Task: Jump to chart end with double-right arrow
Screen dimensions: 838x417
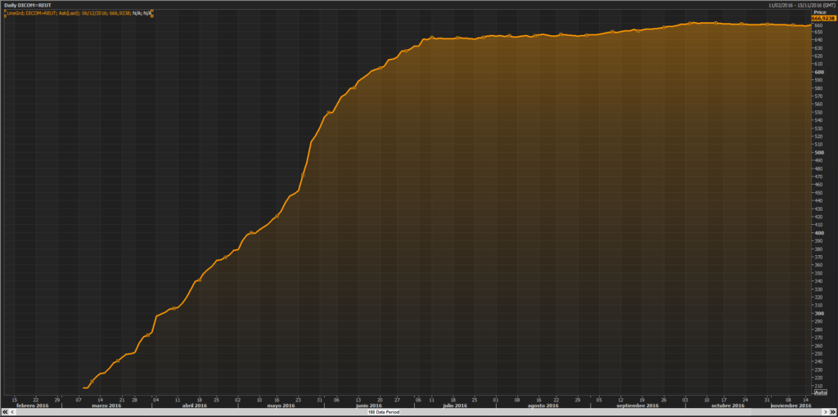Action: click(832, 411)
